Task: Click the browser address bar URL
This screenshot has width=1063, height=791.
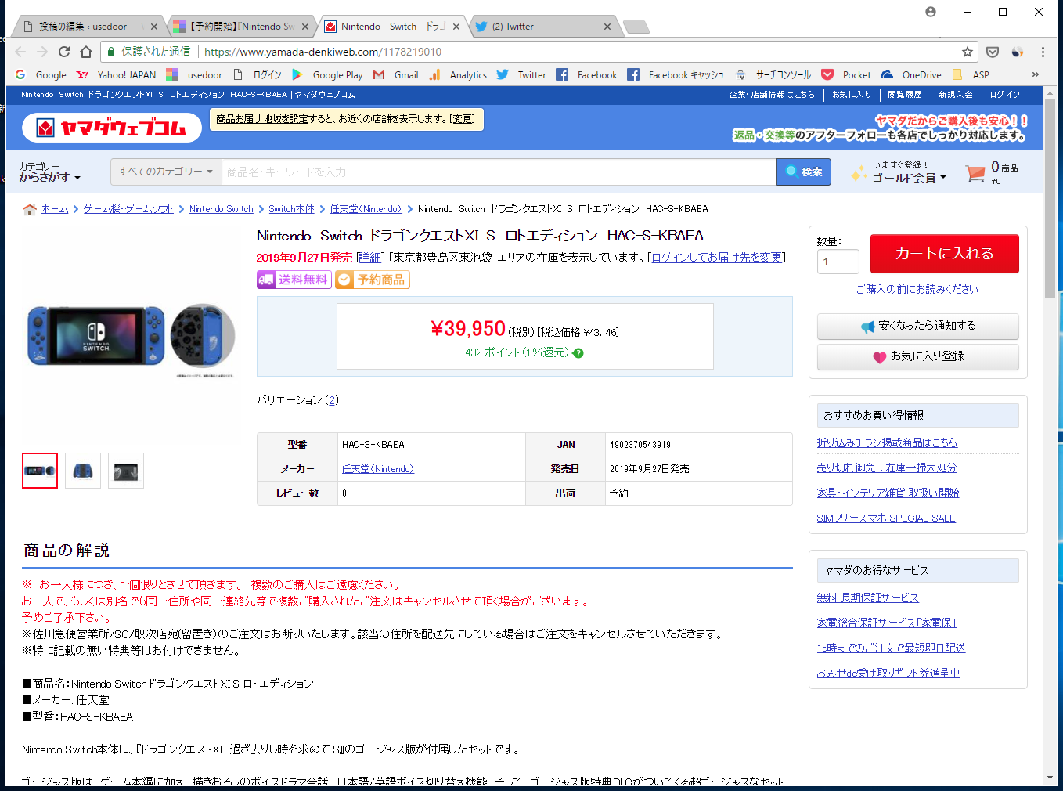Action: click(323, 52)
